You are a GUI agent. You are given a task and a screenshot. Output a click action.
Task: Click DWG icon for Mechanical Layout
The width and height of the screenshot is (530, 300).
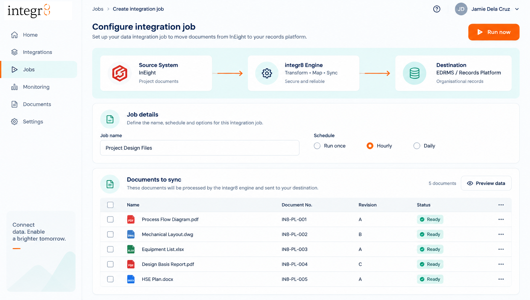click(131, 234)
